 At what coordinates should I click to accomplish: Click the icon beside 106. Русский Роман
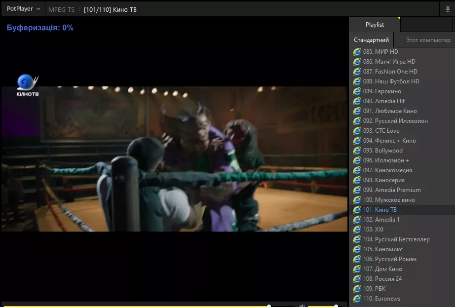tap(357, 259)
